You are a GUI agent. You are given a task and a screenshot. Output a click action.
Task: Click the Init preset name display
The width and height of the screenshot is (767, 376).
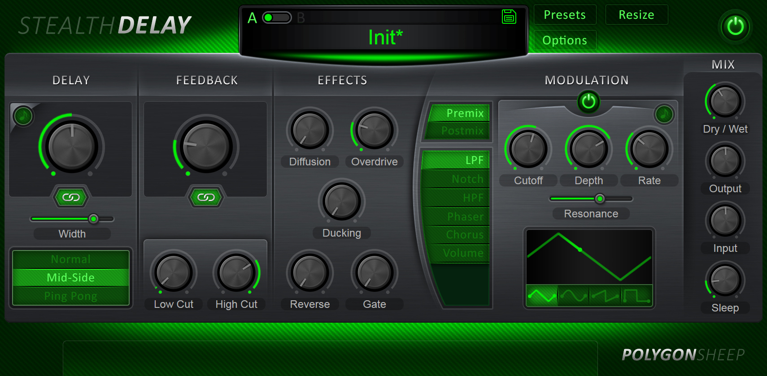tap(385, 38)
